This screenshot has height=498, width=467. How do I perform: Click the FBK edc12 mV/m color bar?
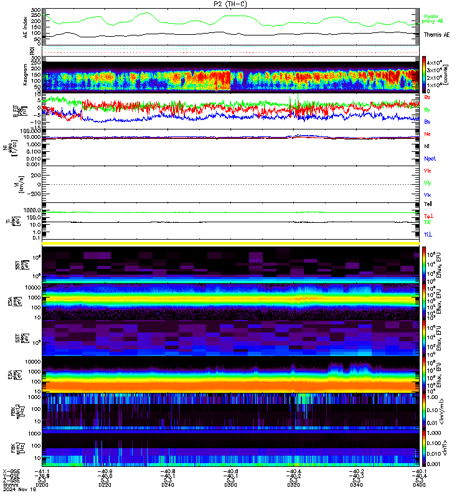pos(424,411)
